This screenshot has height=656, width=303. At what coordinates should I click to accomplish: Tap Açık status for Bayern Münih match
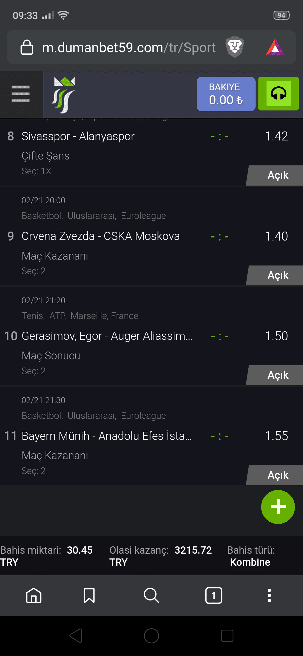pyautogui.click(x=275, y=475)
